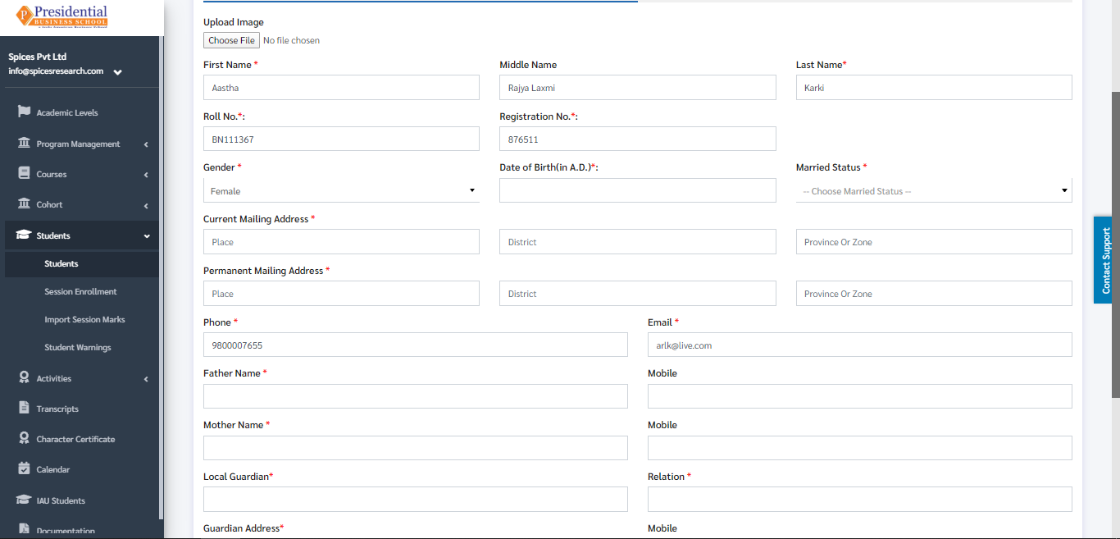Click the Roll No. field BN111367
The image size is (1120, 539).
click(x=341, y=139)
